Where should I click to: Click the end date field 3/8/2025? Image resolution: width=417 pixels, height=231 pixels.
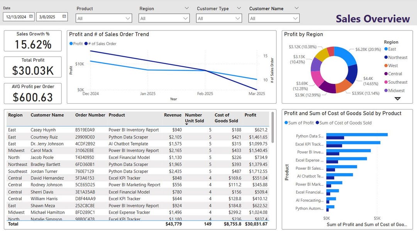tap(52, 17)
